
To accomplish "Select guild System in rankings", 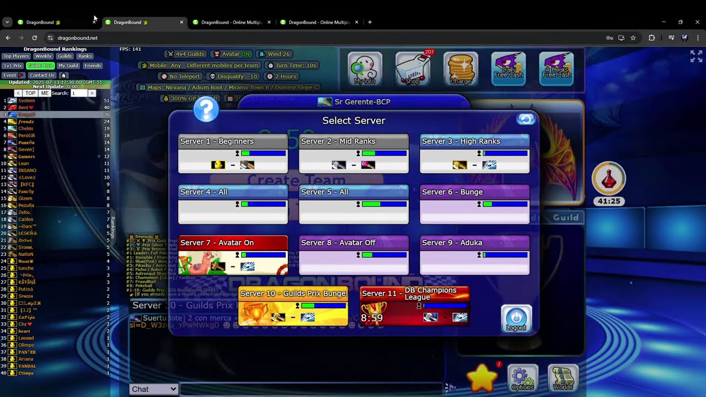I will 55,100.
